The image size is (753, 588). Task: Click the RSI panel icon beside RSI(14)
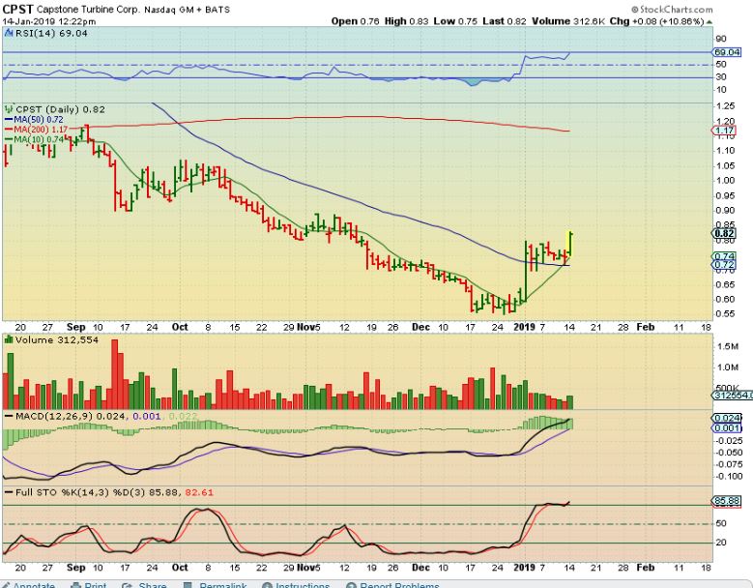pyautogui.click(x=9, y=33)
